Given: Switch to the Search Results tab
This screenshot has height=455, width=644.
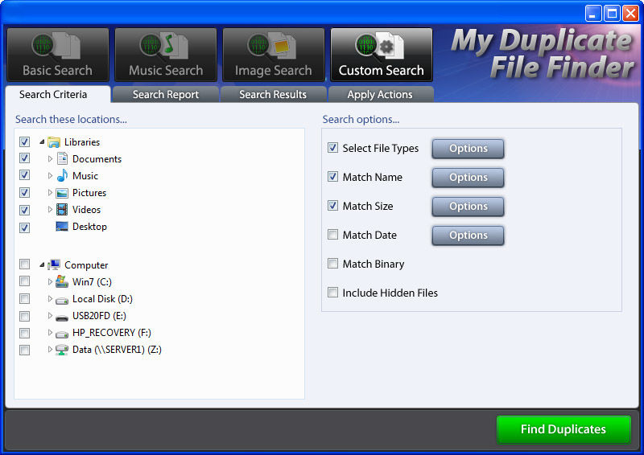Looking at the screenshot, I should click(x=273, y=94).
